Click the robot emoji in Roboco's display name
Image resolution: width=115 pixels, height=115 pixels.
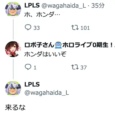click(58, 45)
